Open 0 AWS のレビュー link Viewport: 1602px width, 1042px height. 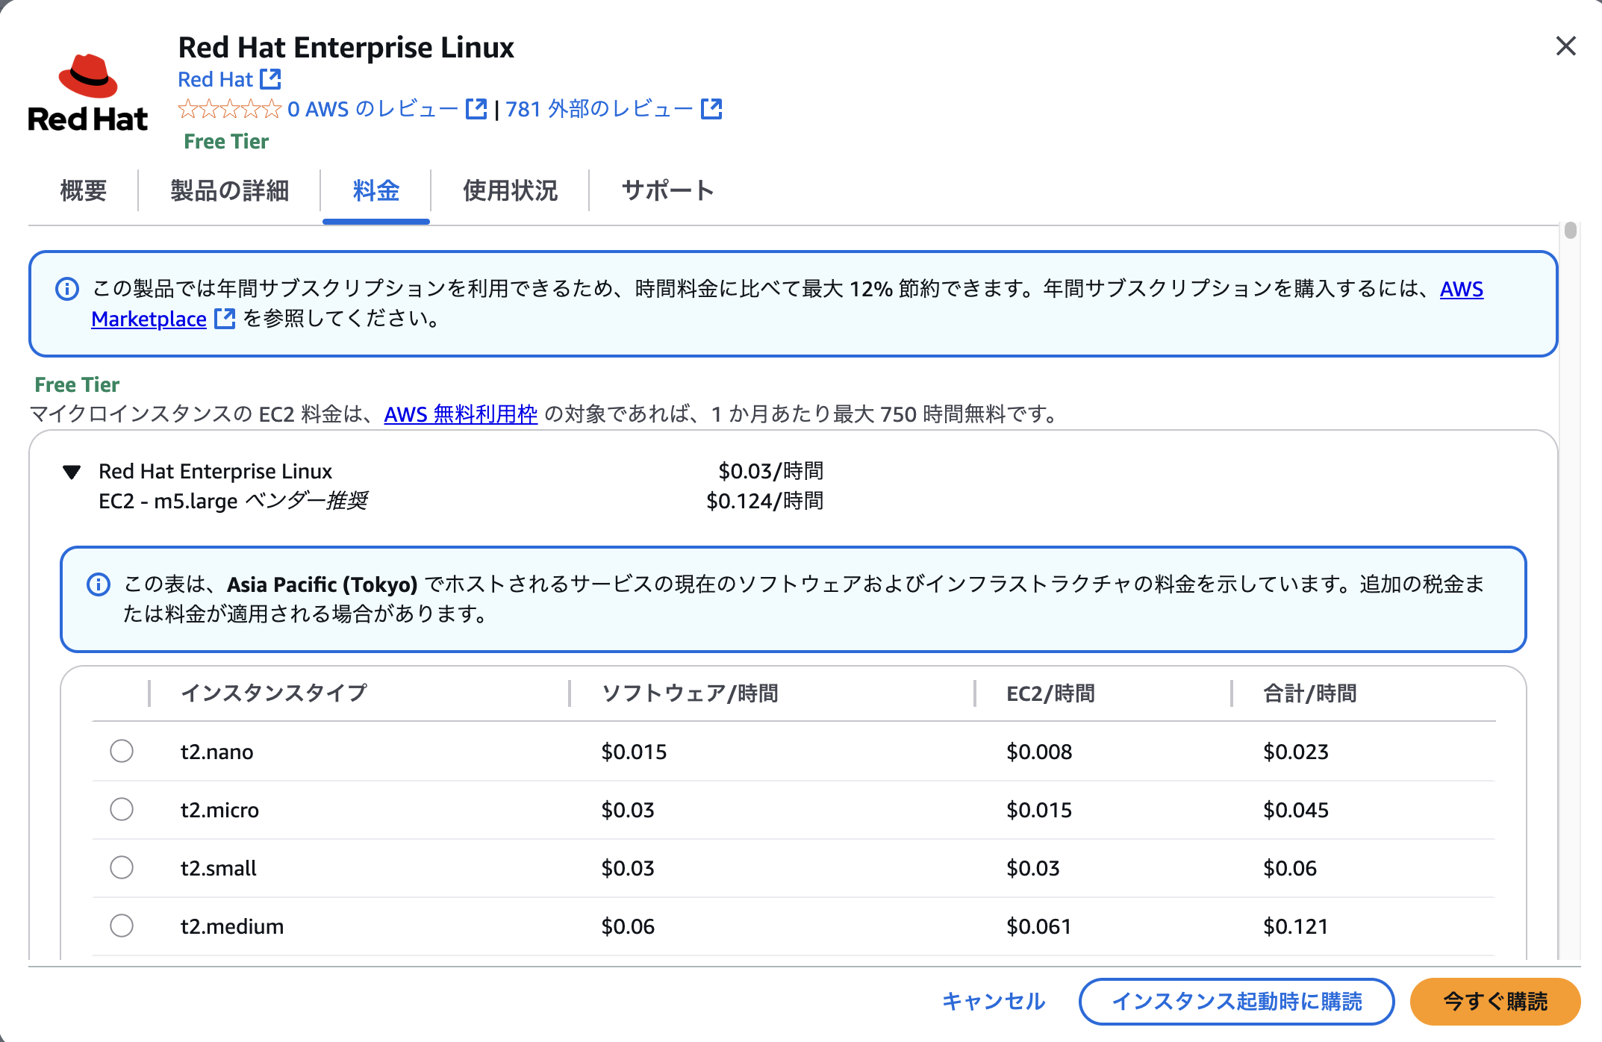pyautogui.click(x=373, y=109)
